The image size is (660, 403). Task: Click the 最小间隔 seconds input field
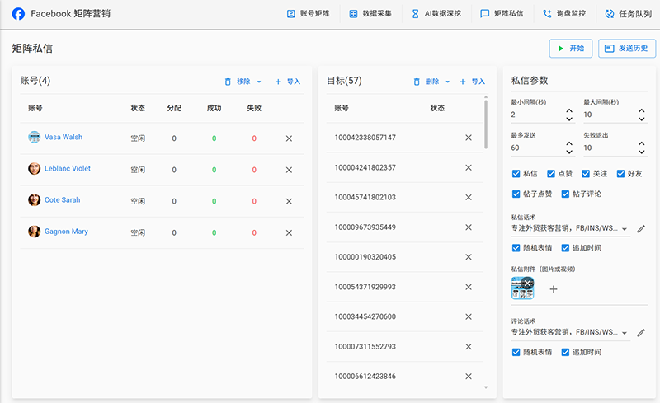pos(536,115)
